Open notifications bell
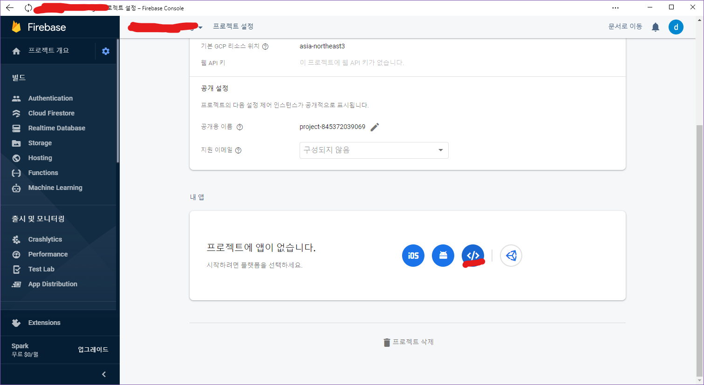Viewport: 704px width, 385px height. 656,27
